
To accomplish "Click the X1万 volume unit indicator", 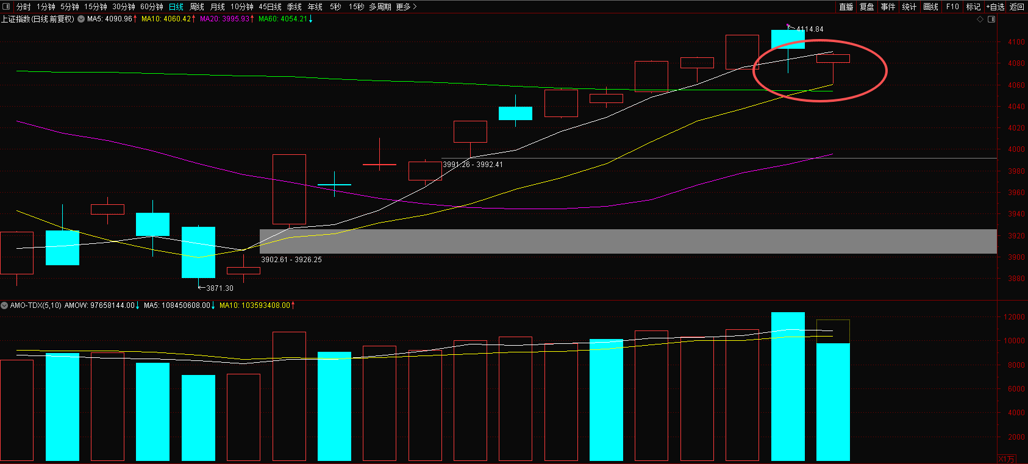I will tap(1007, 459).
